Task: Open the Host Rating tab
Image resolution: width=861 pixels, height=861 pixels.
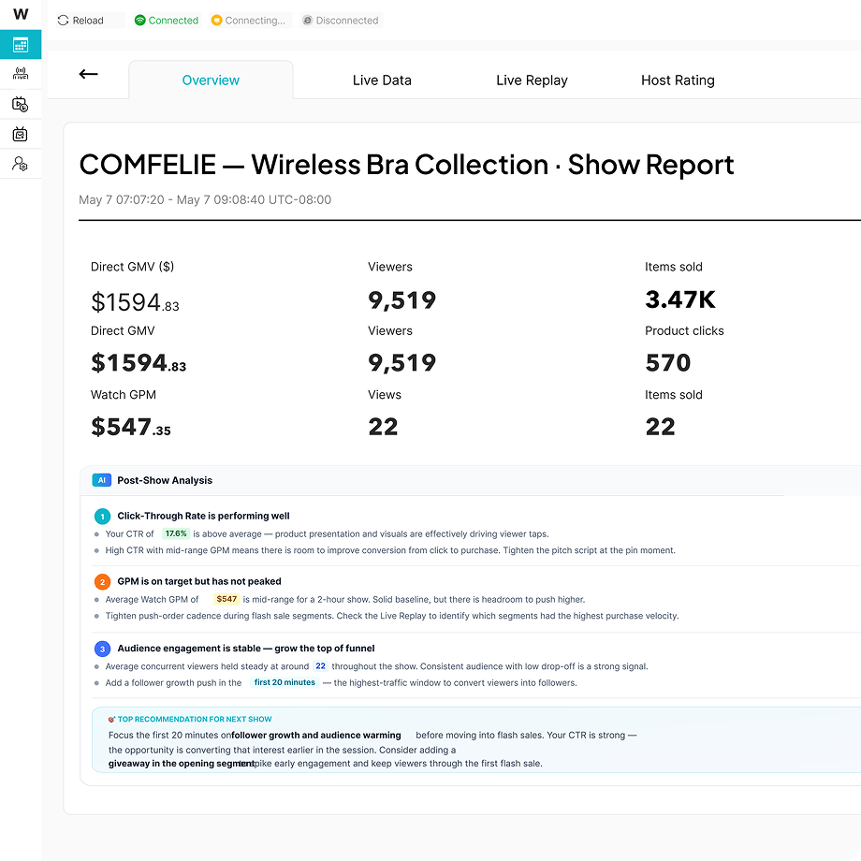Action: click(678, 80)
